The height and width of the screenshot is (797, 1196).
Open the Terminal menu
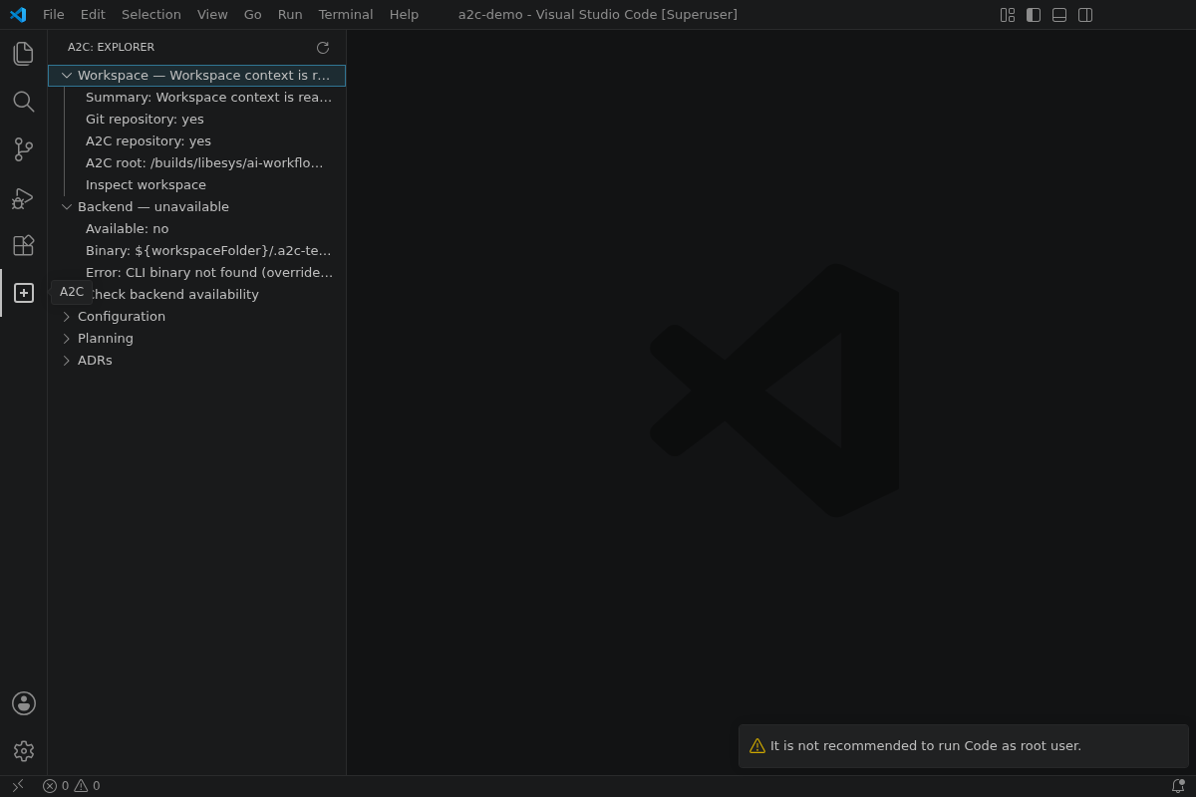346,15
